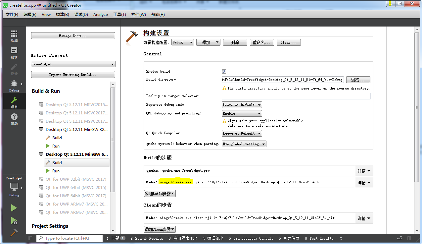Click hammer icon of MinGW 32 Build
Viewport: 422px width, 244px height.
coord(48,138)
